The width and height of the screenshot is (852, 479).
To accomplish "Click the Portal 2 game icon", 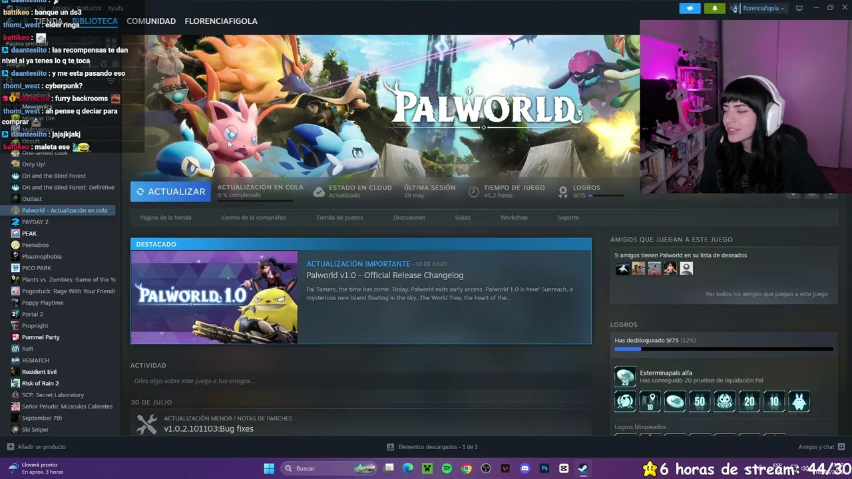I will click(x=15, y=314).
